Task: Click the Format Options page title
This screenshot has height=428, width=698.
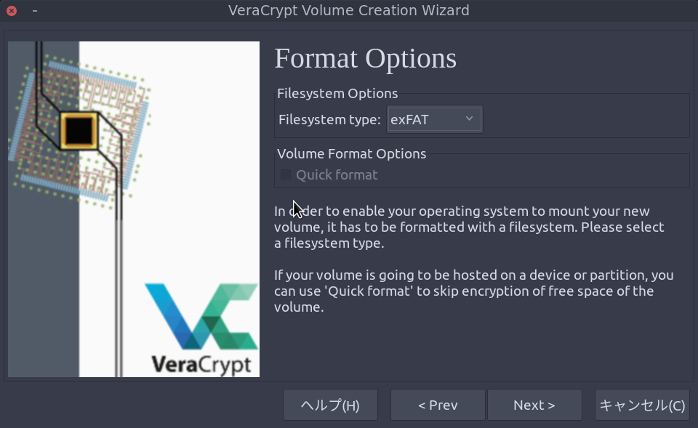Action: pyautogui.click(x=366, y=58)
